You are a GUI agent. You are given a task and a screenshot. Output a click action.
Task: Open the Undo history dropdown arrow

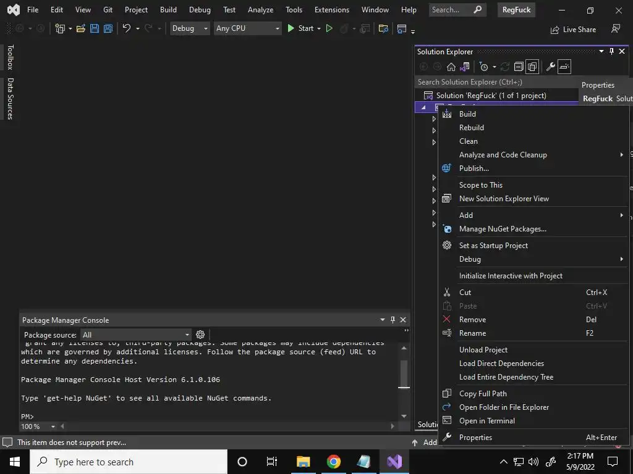coord(138,28)
